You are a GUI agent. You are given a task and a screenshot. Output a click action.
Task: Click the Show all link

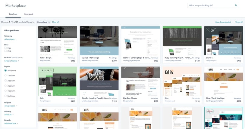239,22
